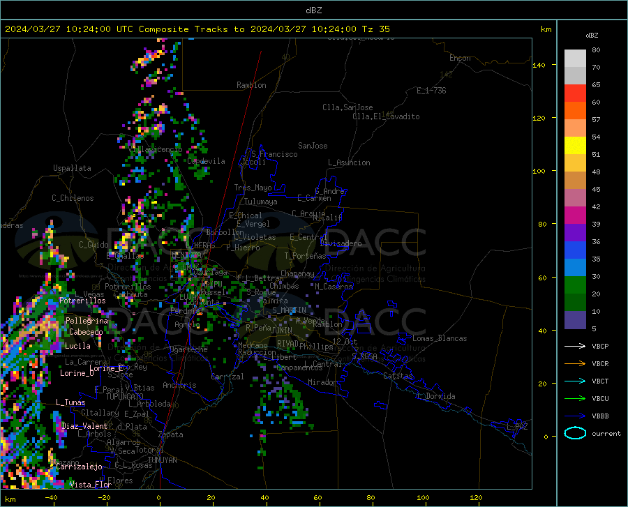Screen dimensions: 628x507
Task: Click the S_MARTIN label on the map
Action: tap(289, 310)
